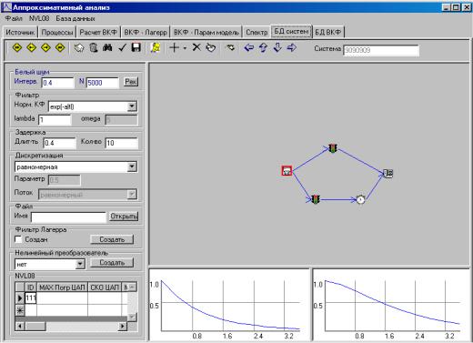473x343 pixels.
Task: Click the Открыть file button
Action: (x=124, y=217)
